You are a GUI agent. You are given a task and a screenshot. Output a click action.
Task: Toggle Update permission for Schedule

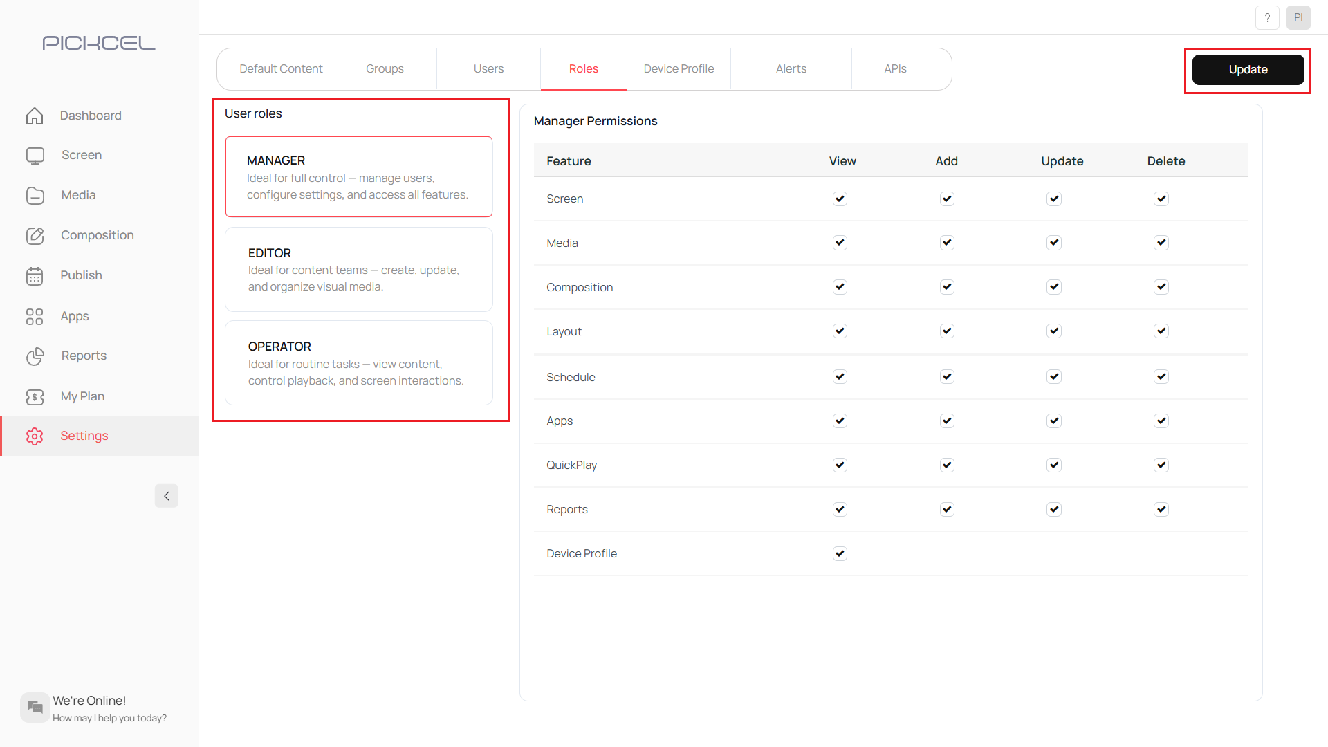pyautogui.click(x=1053, y=377)
